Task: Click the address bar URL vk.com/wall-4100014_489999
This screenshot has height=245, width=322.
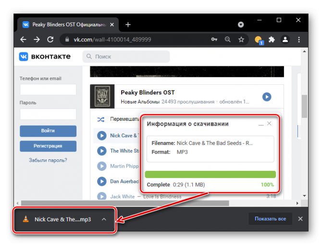Action: click(x=112, y=39)
